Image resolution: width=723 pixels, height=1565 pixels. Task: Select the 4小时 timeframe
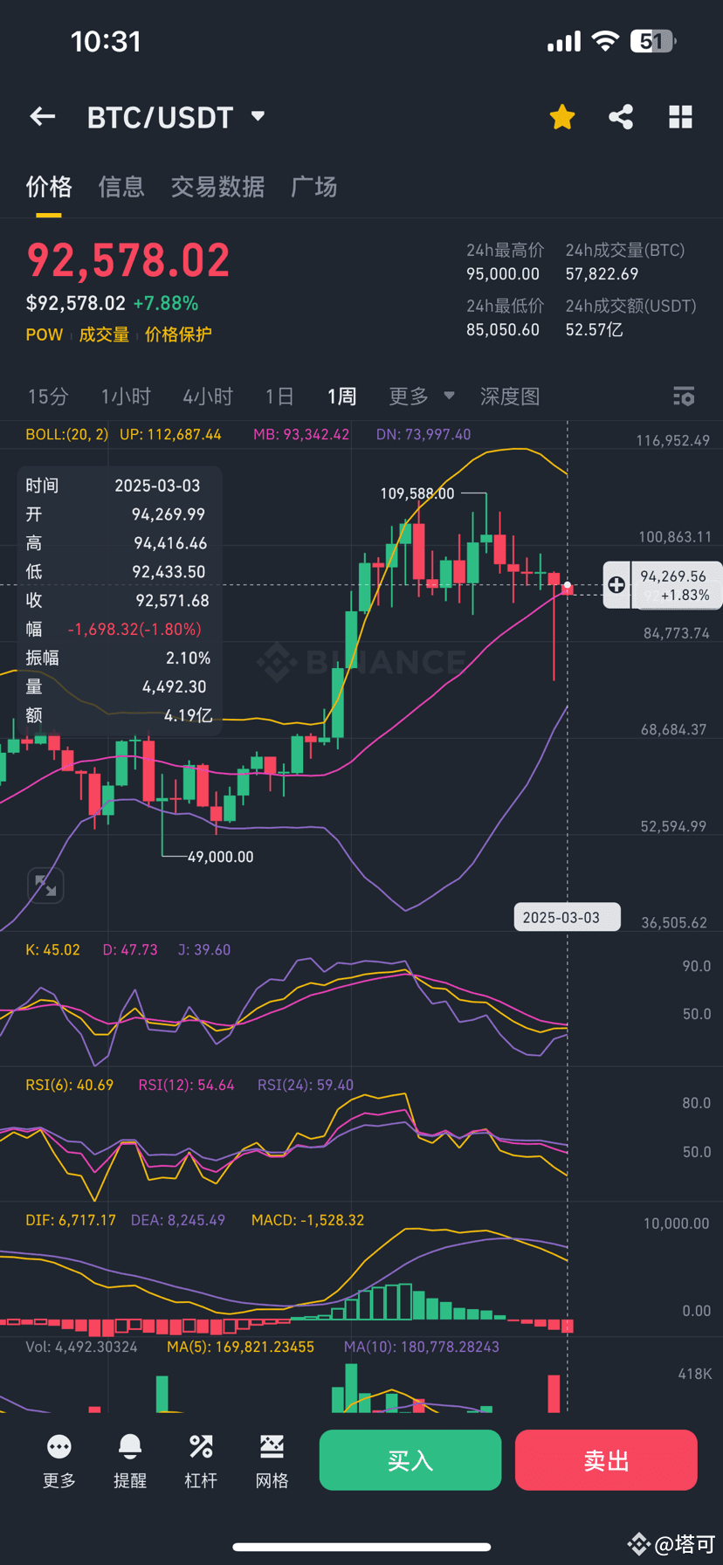coord(208,396)
